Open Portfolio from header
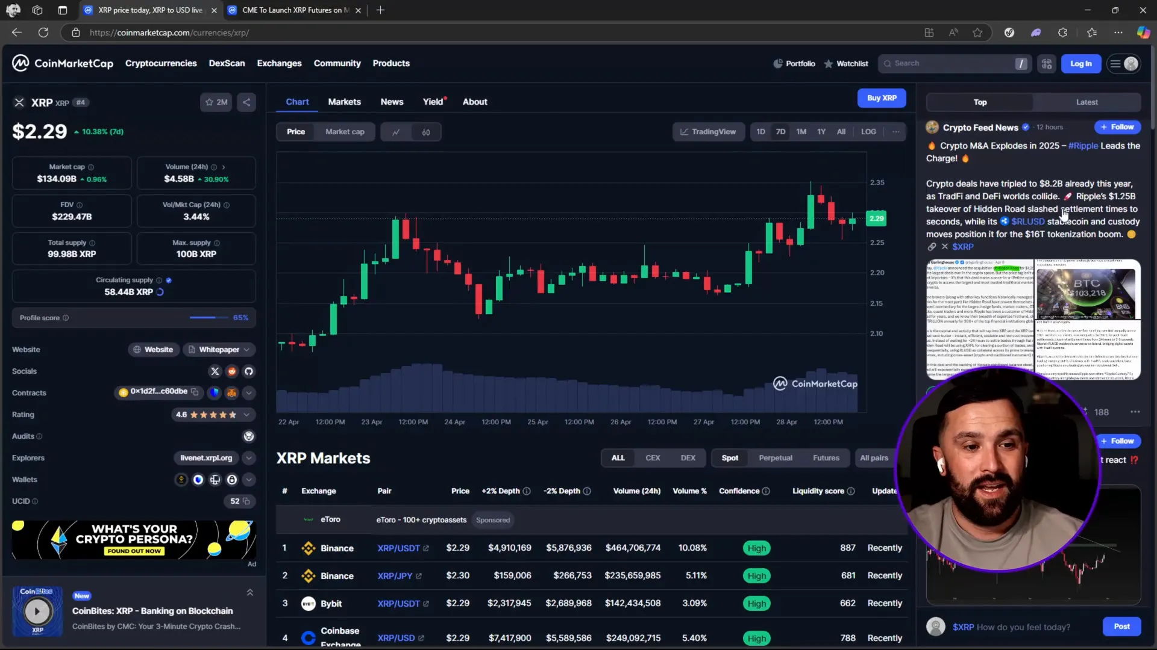Viewport: 1157px width, 650px height. [794, 64]
